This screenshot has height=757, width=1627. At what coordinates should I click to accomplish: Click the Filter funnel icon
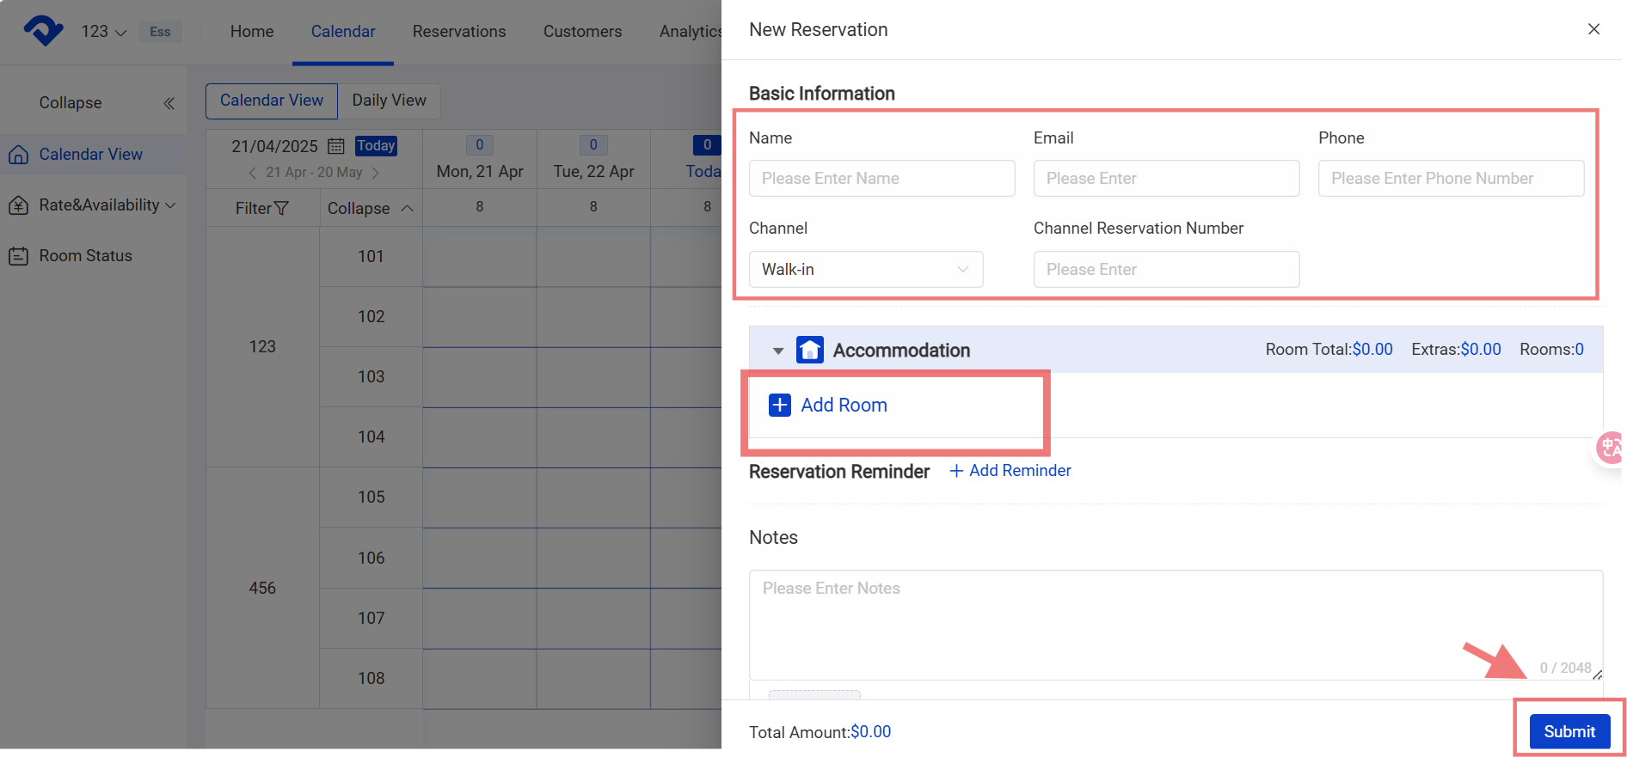[x=280, y=208]
